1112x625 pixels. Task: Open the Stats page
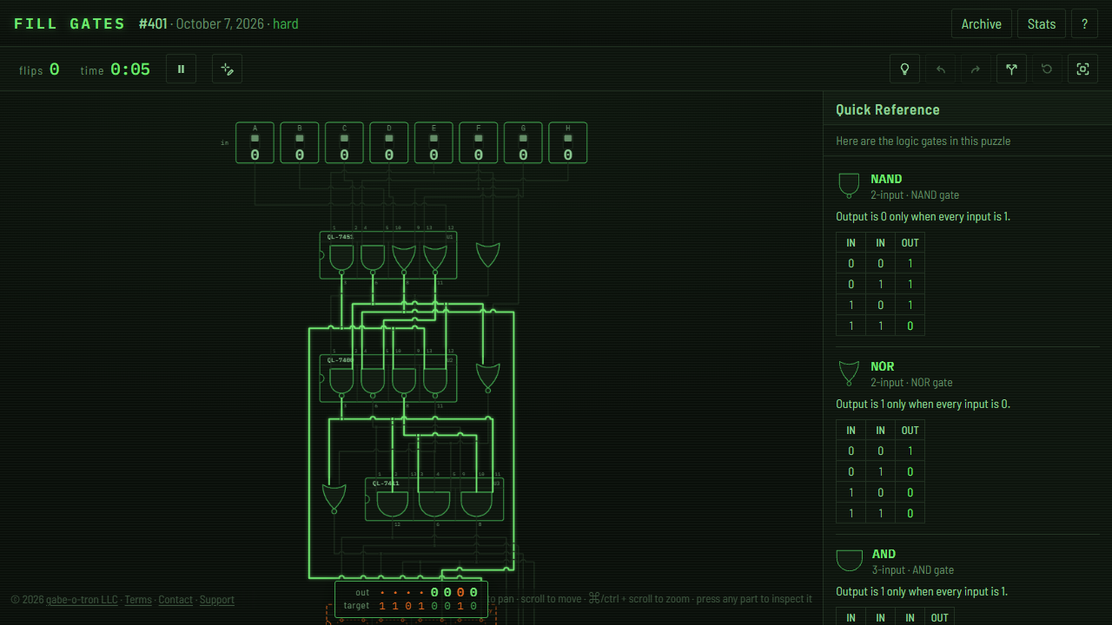(x=1042, y=24)
